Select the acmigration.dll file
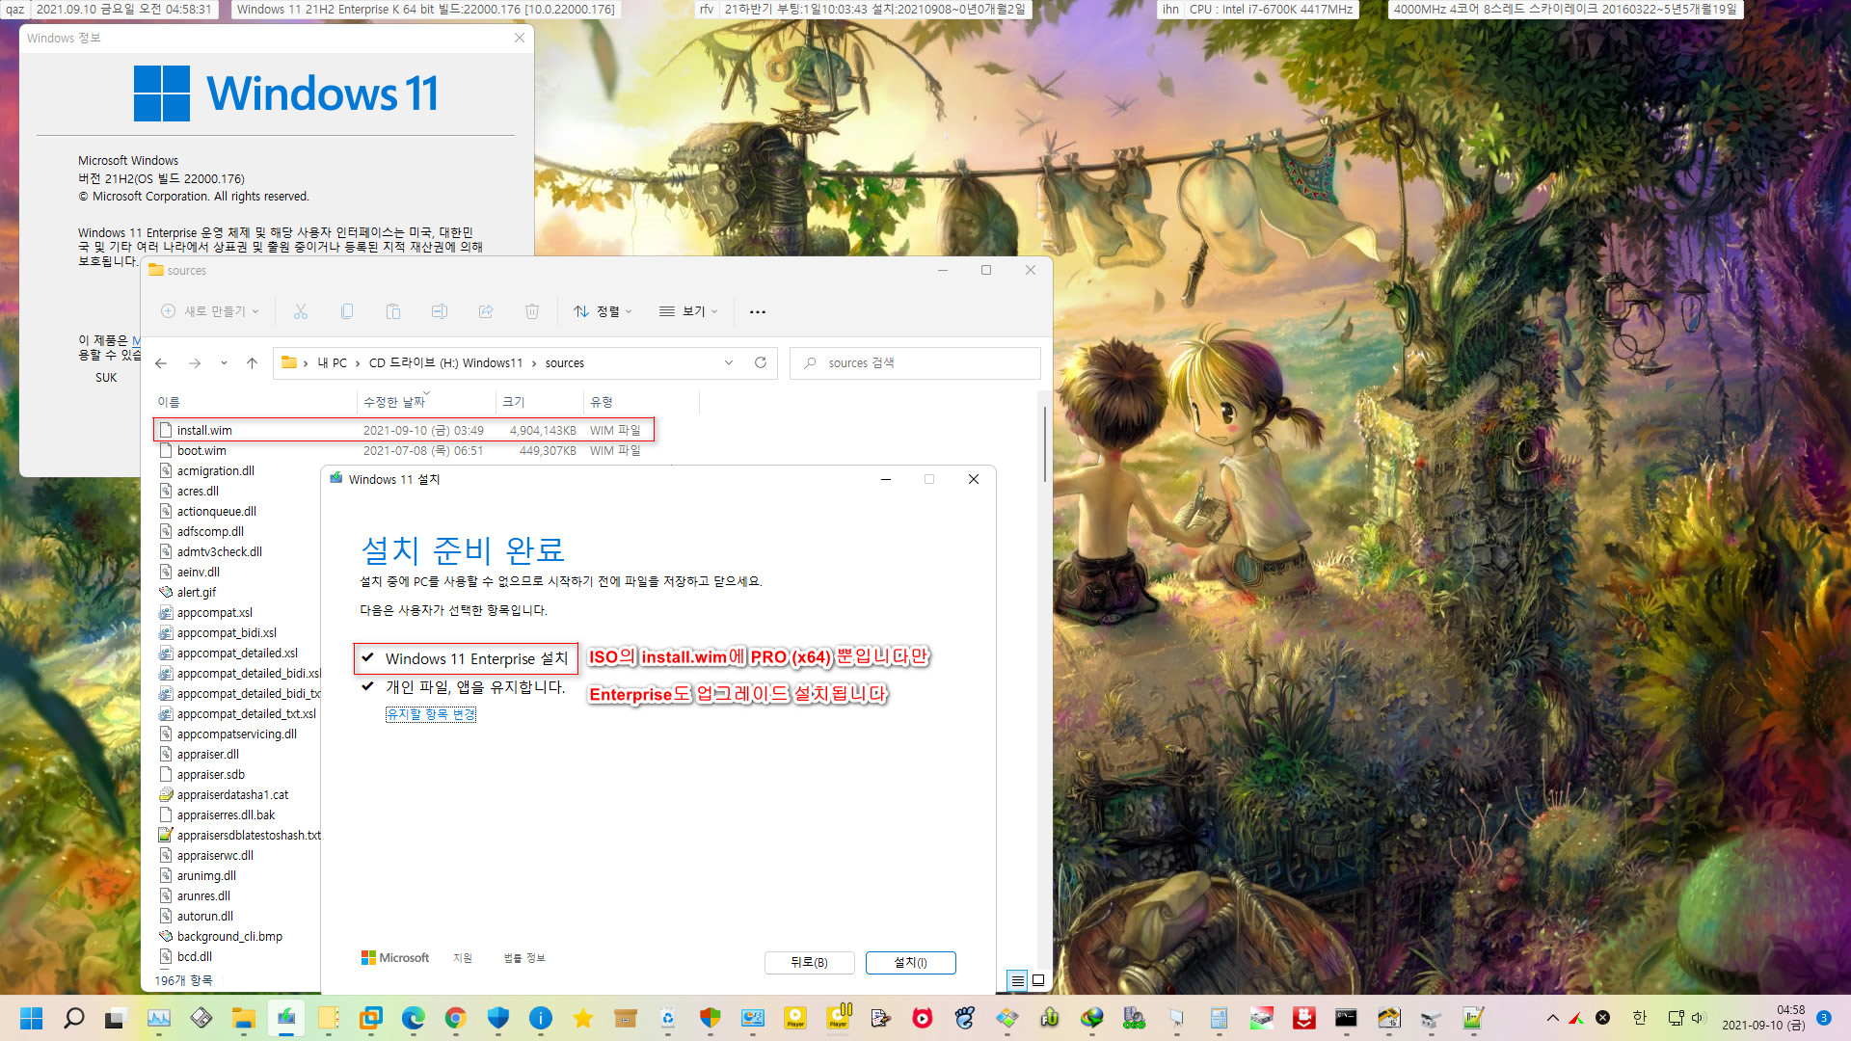Image resolution: width=1851 pixels, height=1041 pixels. point(216,470)
